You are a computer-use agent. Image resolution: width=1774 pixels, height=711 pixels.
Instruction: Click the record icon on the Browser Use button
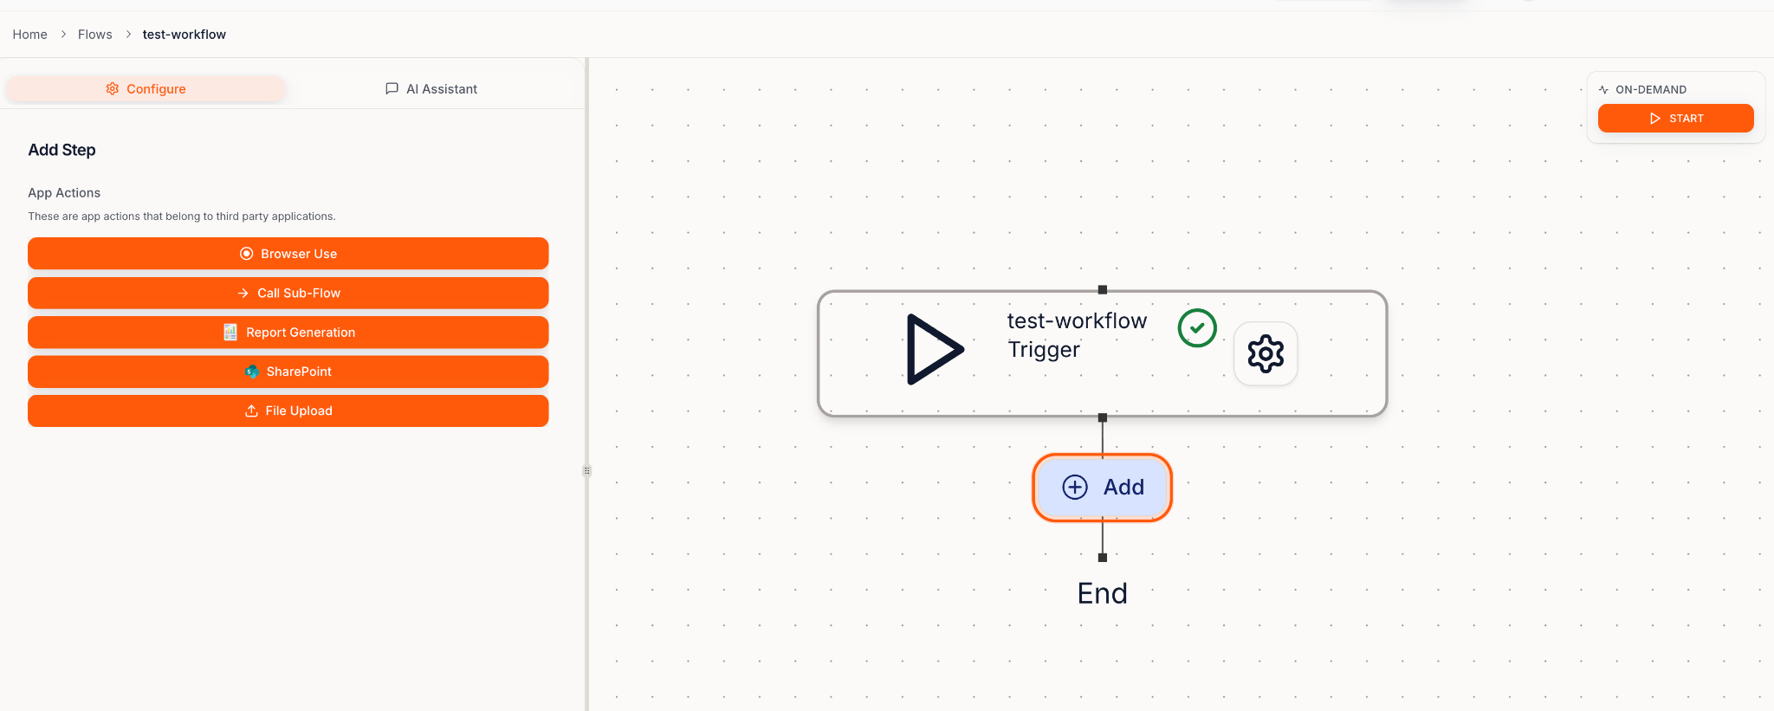pyautogui.click(x=247, y=253)
